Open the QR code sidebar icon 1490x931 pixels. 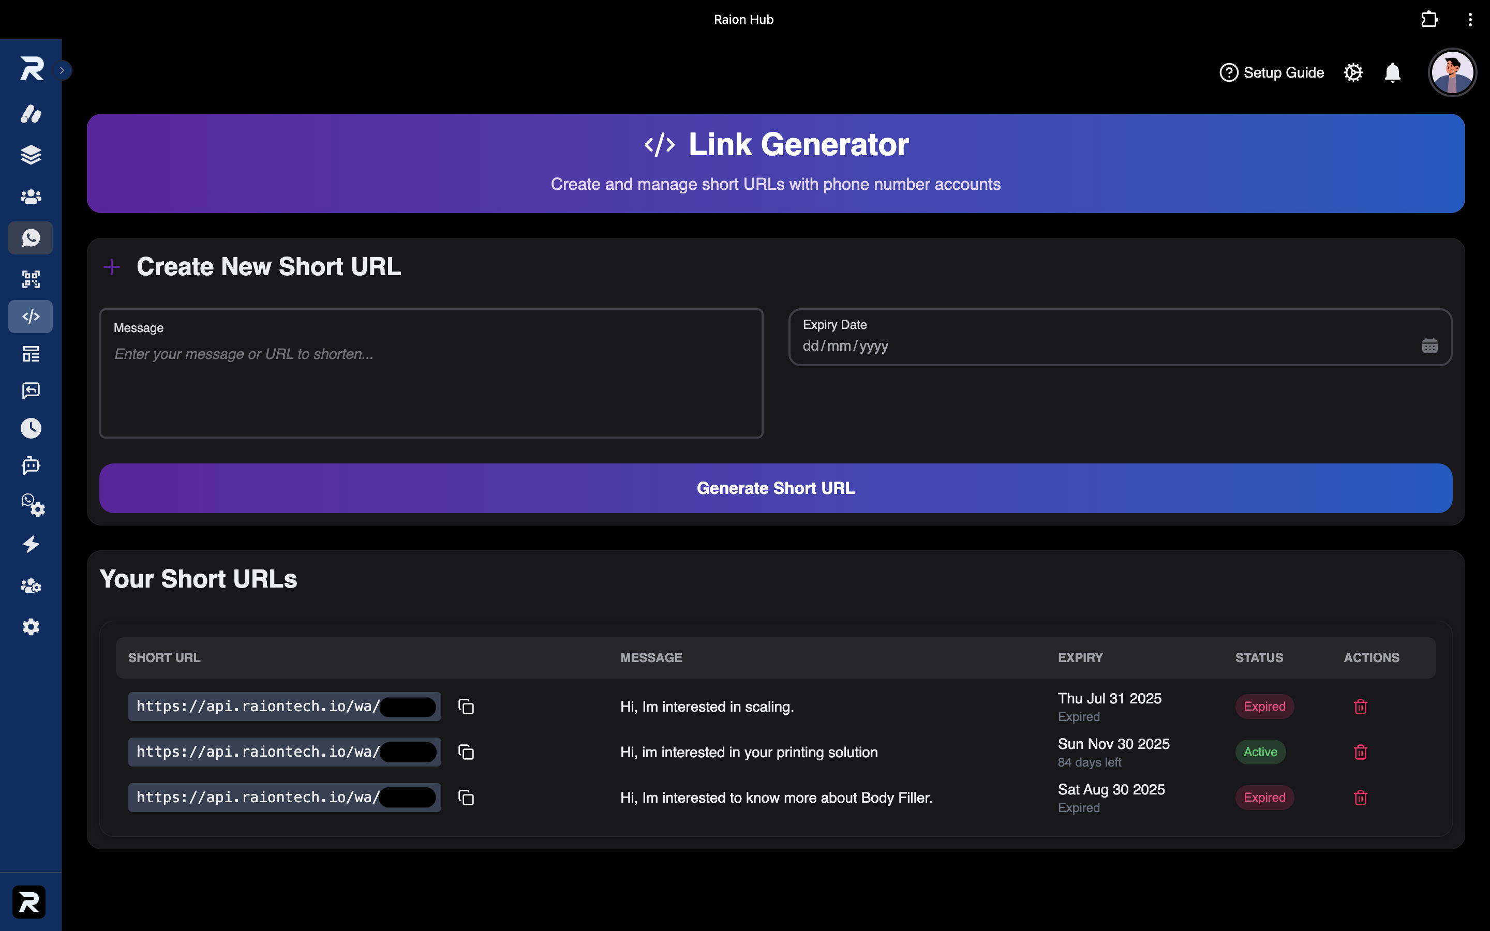[31, 279]
